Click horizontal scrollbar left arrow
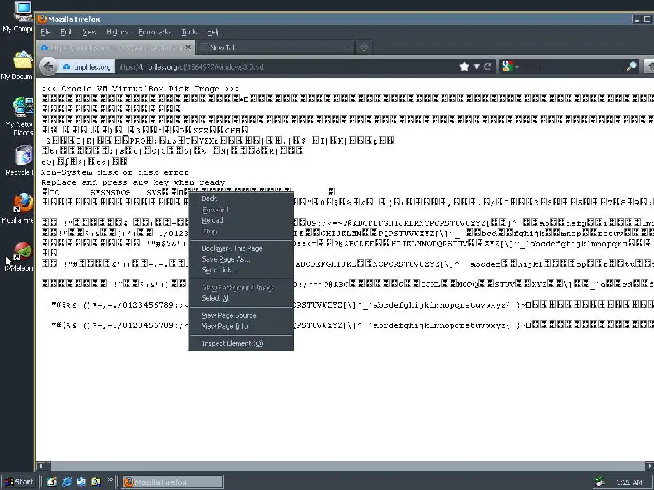654x490 pixels. [40, 466]
